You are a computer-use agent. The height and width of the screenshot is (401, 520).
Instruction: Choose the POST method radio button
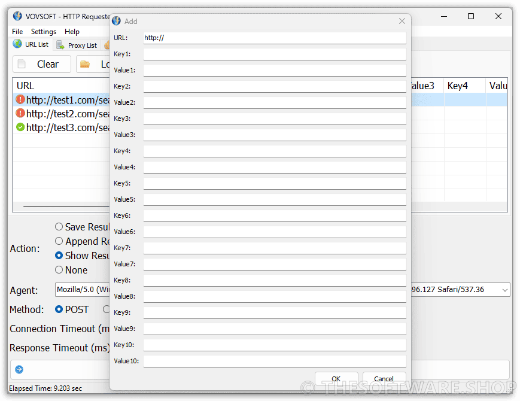click(x=59, y=309)
